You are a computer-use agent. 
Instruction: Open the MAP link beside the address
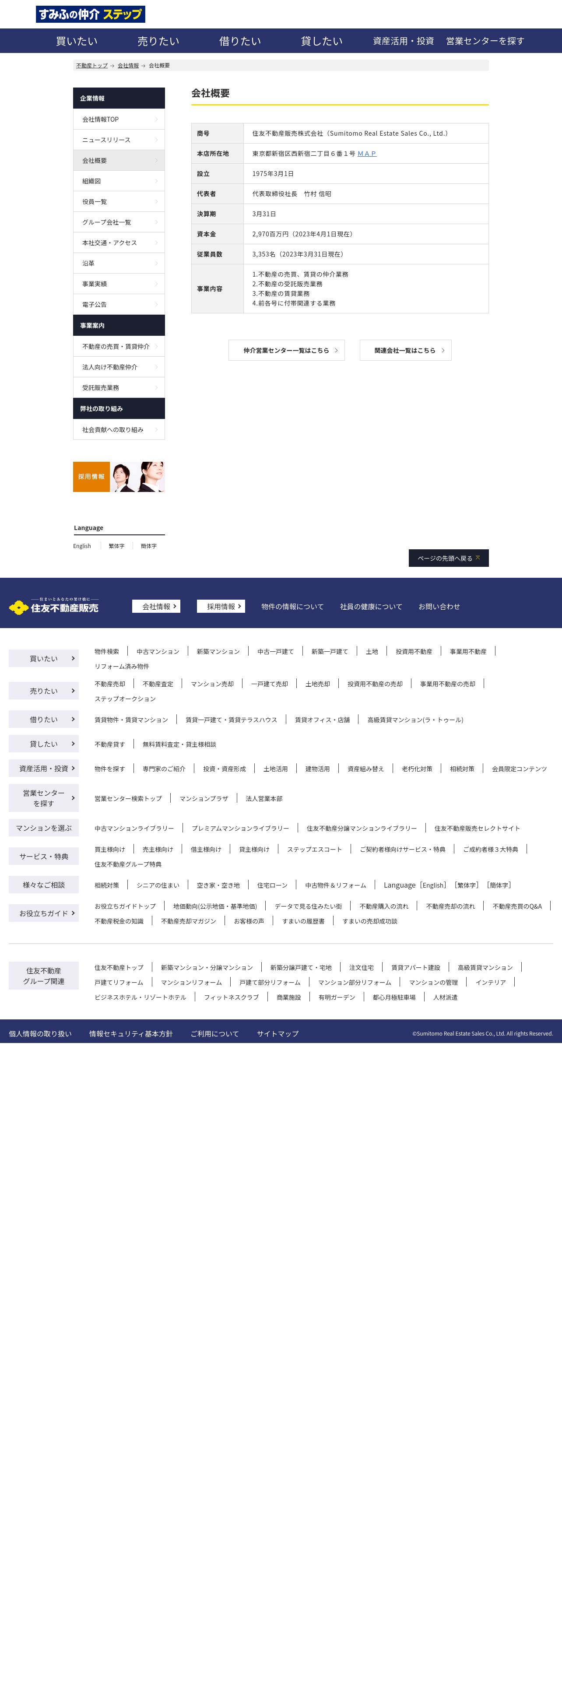coord(367,153)
